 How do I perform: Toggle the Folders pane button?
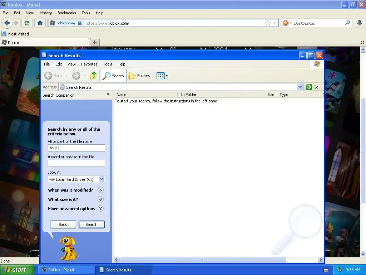(139, 76)
